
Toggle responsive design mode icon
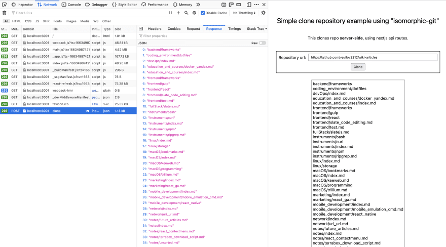(x=249, y=5)
